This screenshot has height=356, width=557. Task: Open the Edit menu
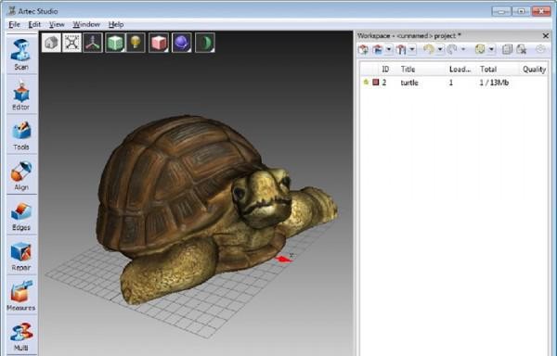pyautogui.click(x=34, y=24)
